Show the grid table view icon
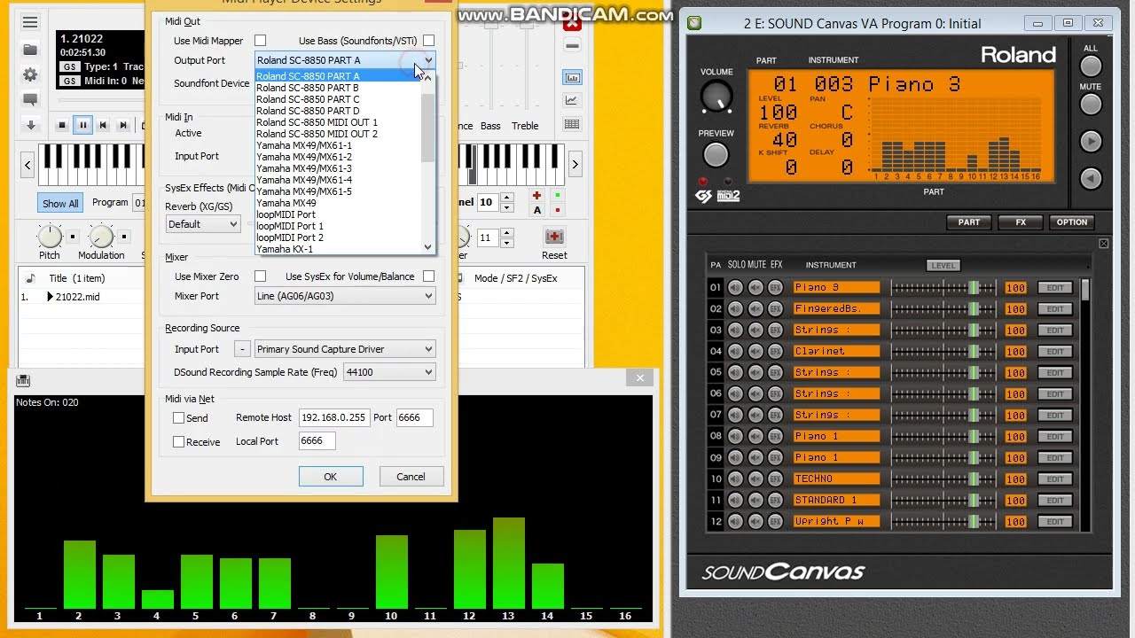 pyautogui.click(x=572, y=125)
